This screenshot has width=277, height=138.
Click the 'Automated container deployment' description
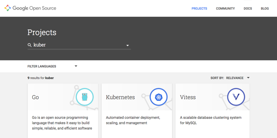coord(133,120)
